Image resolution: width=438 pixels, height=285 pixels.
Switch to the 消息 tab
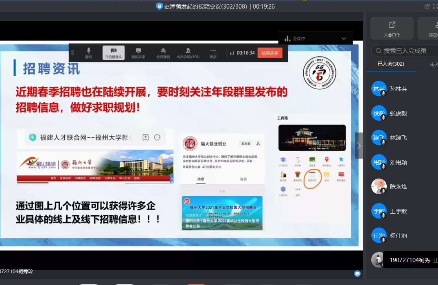(201, 179)
